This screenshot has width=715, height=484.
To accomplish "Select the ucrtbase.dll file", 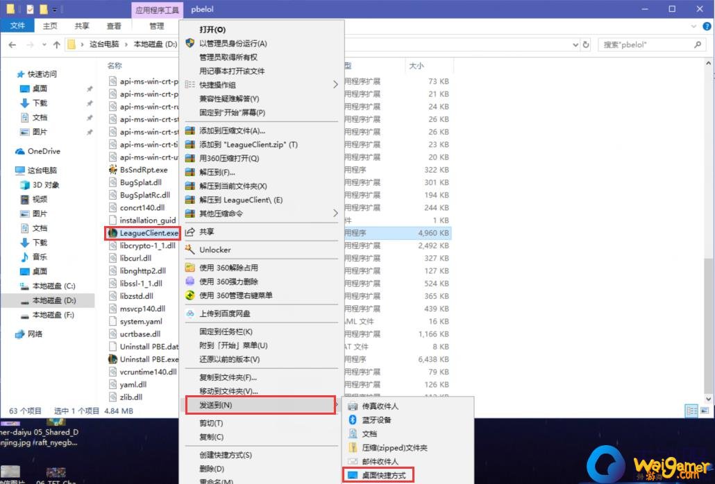I will point(140,334).
